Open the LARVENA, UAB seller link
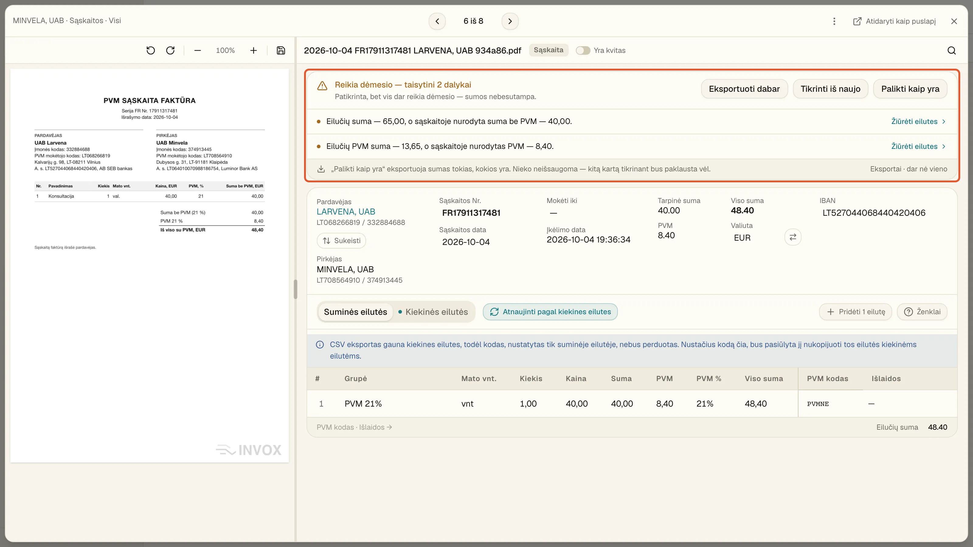The height and width of the screenshot is (547, 973). pos(346,212)
